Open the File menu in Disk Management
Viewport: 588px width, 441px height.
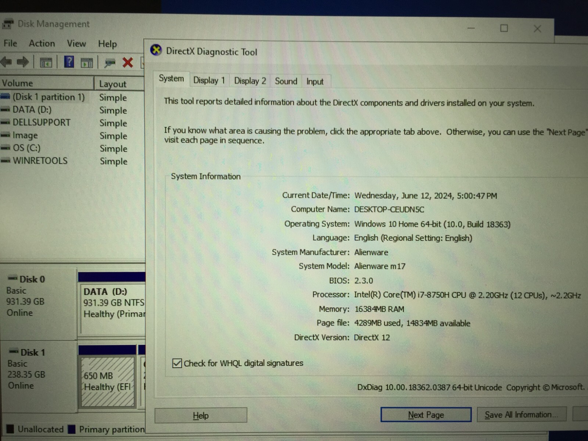point(10,43)
